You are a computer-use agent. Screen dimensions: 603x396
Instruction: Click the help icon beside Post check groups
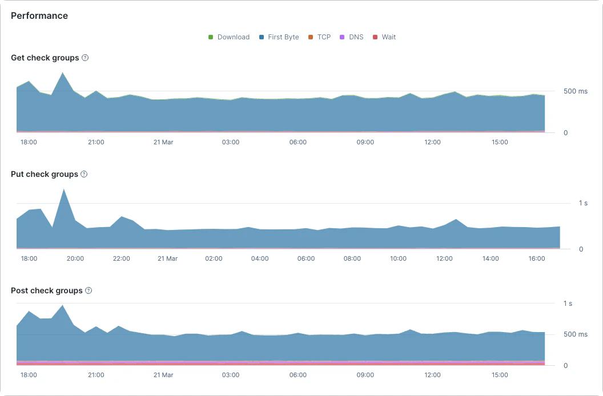coord(89,290)
